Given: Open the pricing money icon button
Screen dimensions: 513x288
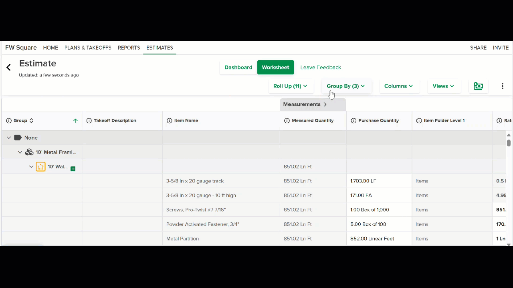Looking at the screenshot, I should click(478, 86).
